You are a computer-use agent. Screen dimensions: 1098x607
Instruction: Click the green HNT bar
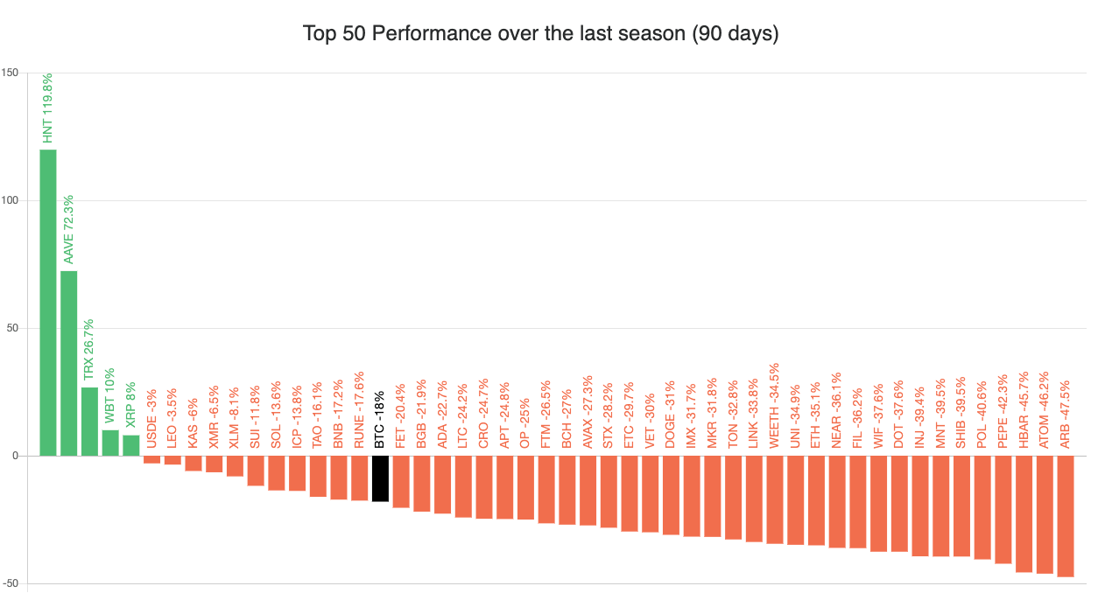[x=48, y=302]
